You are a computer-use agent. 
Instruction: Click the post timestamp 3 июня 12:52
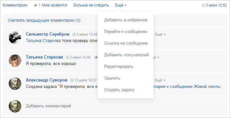click(216, 5)
